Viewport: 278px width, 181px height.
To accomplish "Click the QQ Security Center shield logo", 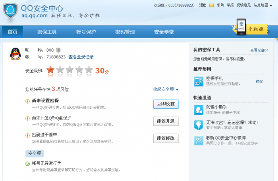I will click(10, 11).
